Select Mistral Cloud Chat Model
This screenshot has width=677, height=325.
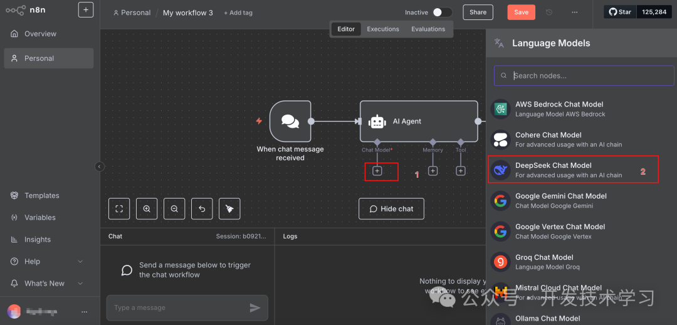[581, 292]
